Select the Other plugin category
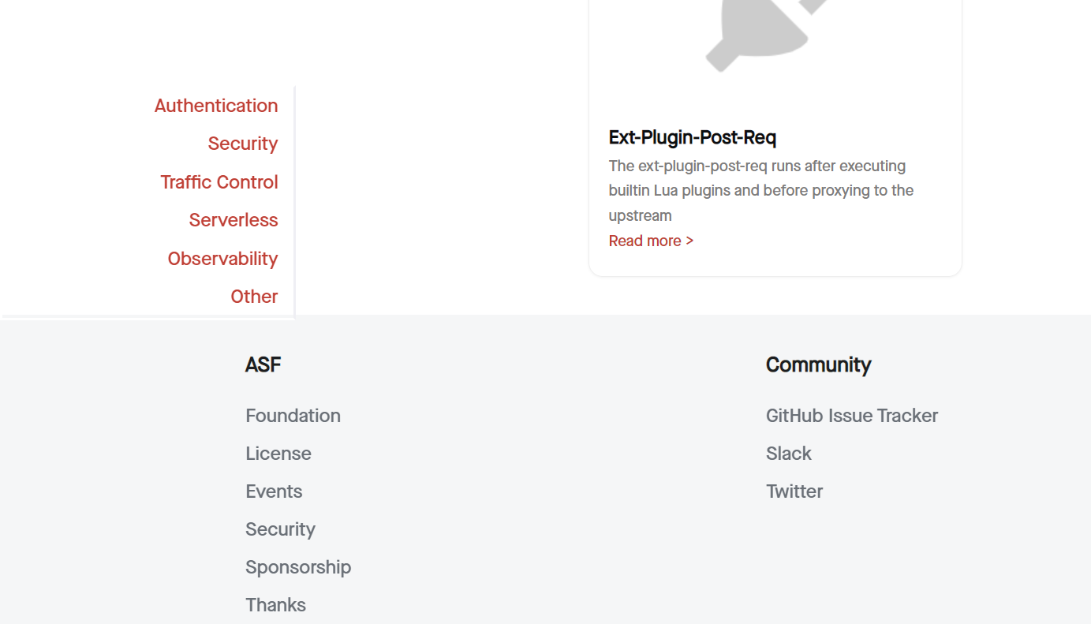Image resolution: width=1091 pixels, height=624 pixels. (254, 296)
